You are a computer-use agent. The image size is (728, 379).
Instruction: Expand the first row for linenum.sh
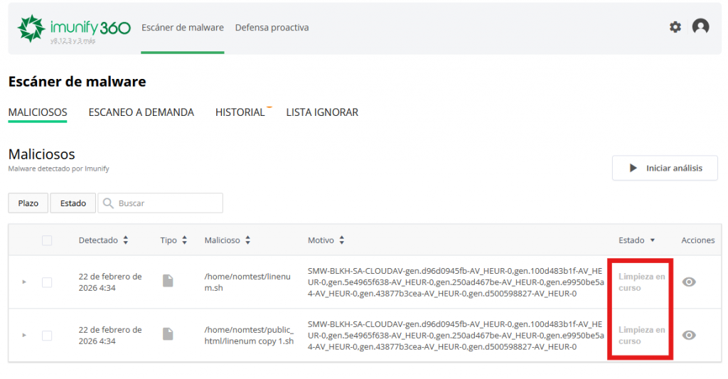click(x=24, y=282)
